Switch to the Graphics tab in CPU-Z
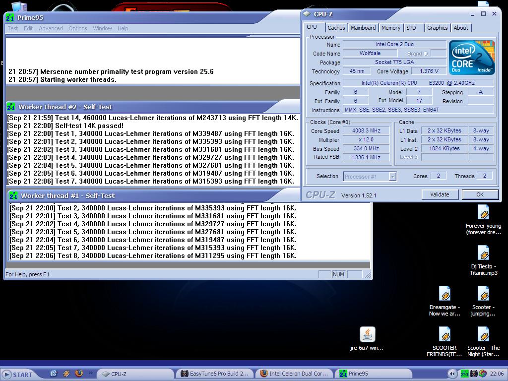 pos(437,28)
